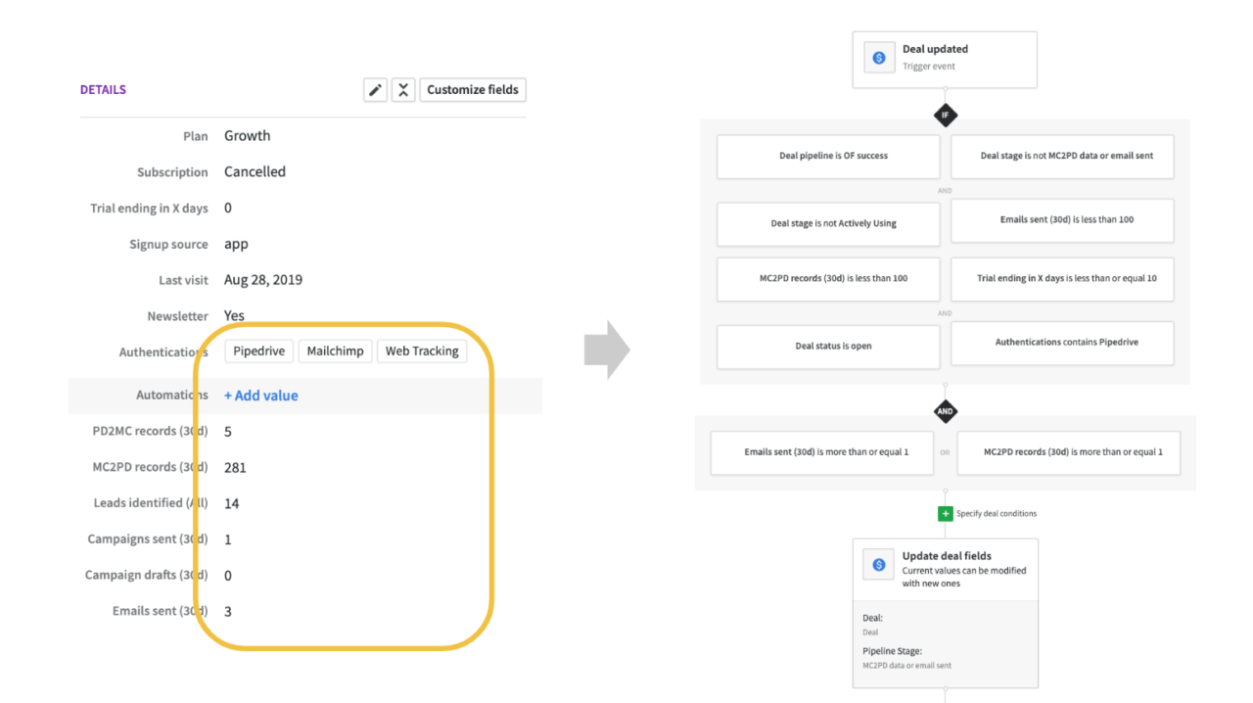Click the green plus icon beside Specify deal conditions
The width and height of the screenshot is (1253, 703).
tap(944, 513)
